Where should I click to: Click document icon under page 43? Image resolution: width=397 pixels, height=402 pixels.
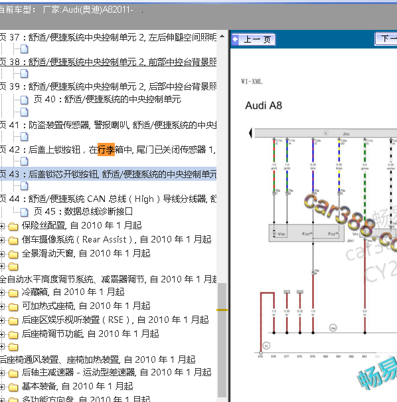tap(25, 186)
